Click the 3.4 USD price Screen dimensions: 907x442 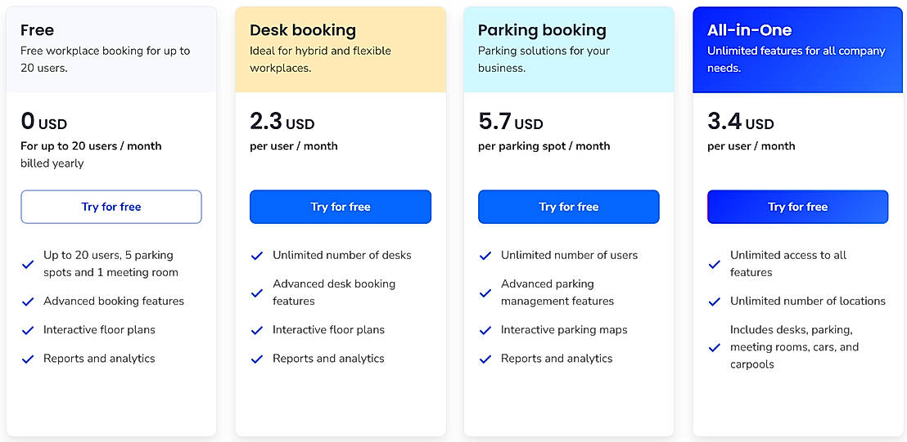pos(740,122)
